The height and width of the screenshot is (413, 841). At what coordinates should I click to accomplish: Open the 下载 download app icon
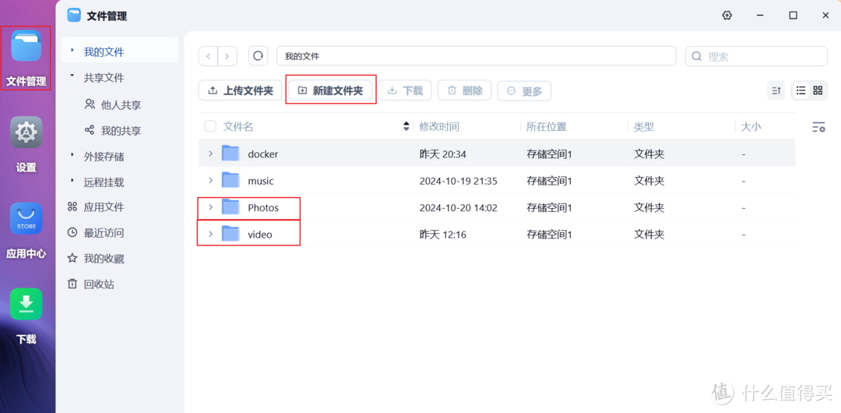tap(26, 304)
